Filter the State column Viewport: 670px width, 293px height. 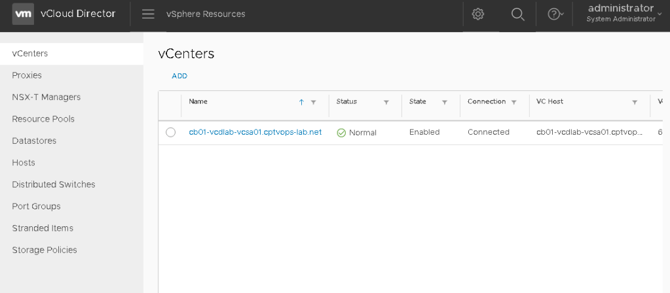pyautogui.click(x=445, y=103)
